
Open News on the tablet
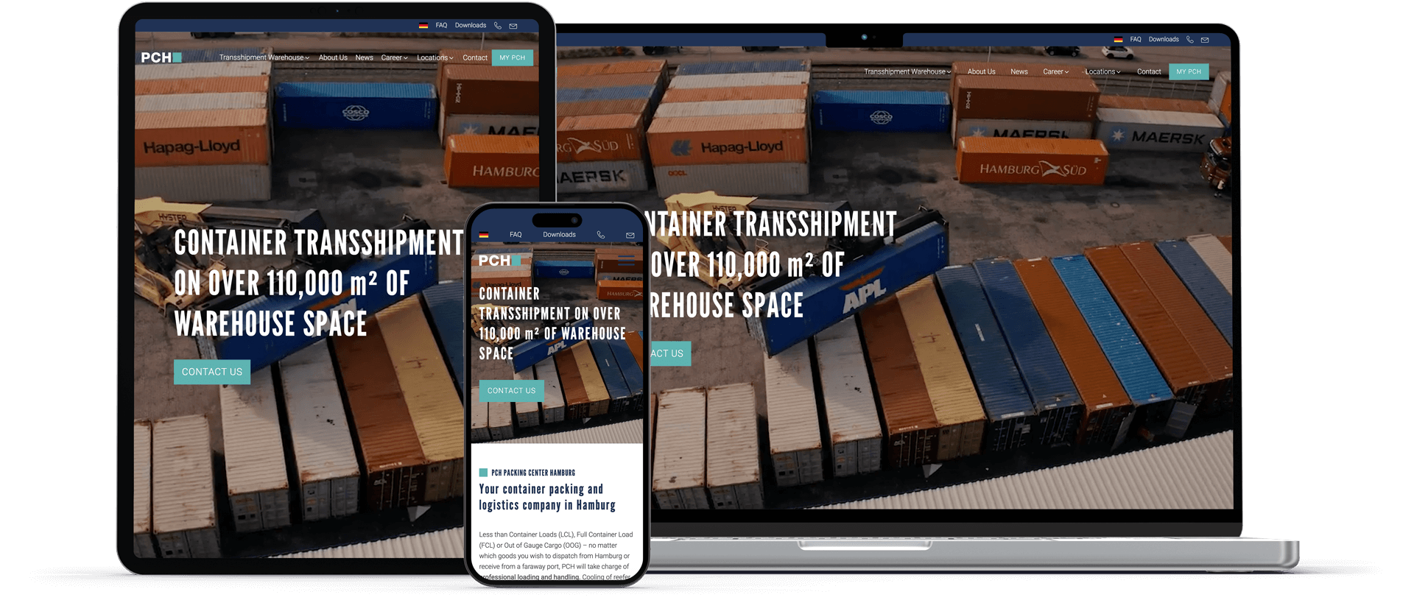click(x=365, y=57)
